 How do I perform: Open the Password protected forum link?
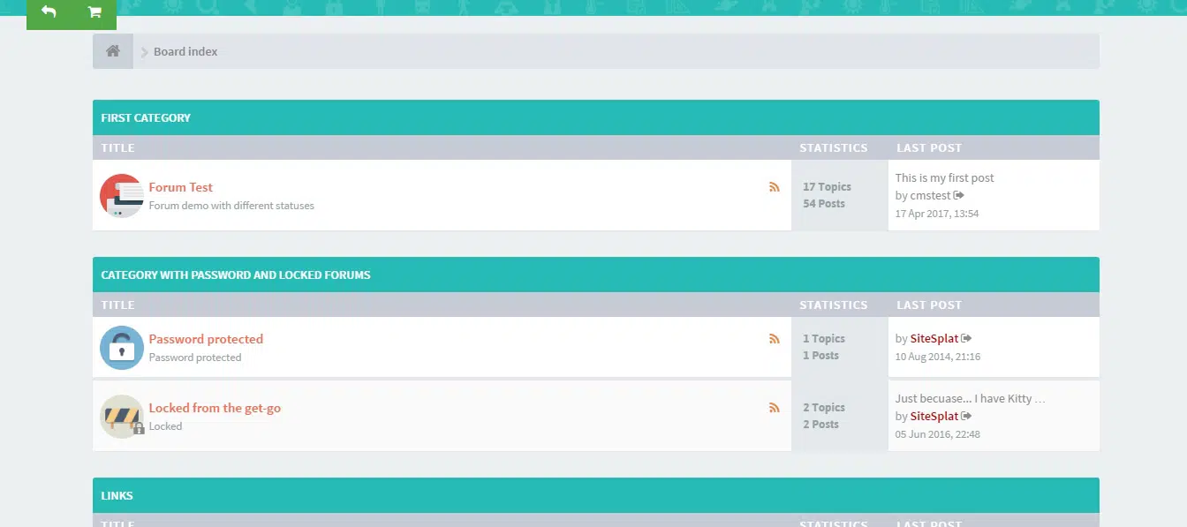coord(206,339)
